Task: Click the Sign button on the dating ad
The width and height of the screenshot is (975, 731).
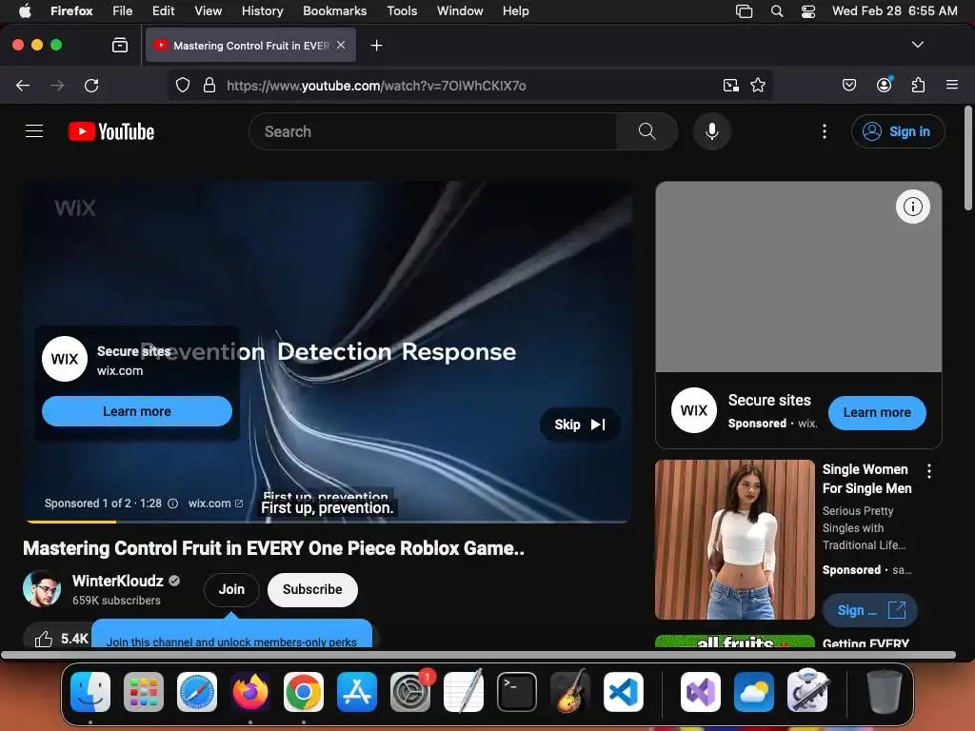Action: coord(870,610)
